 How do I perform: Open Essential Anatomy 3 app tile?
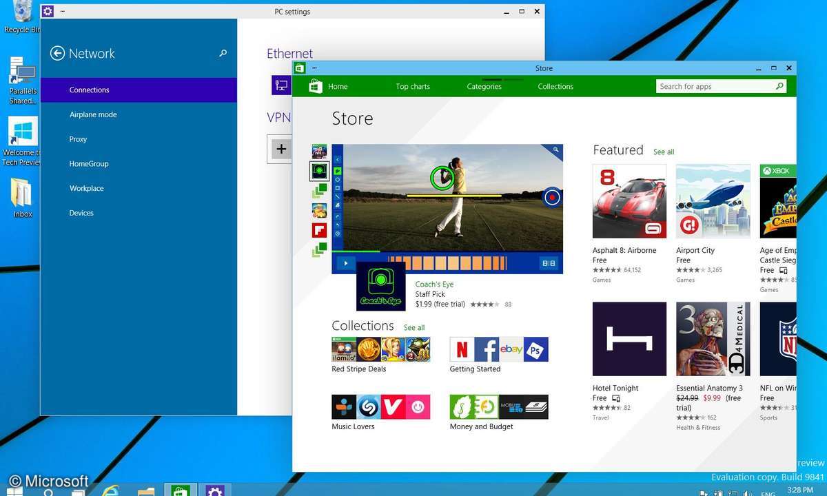coord(713,339)
